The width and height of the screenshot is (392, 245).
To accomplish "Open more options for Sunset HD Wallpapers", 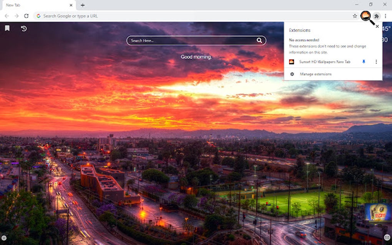I will (x=376, y=62).
